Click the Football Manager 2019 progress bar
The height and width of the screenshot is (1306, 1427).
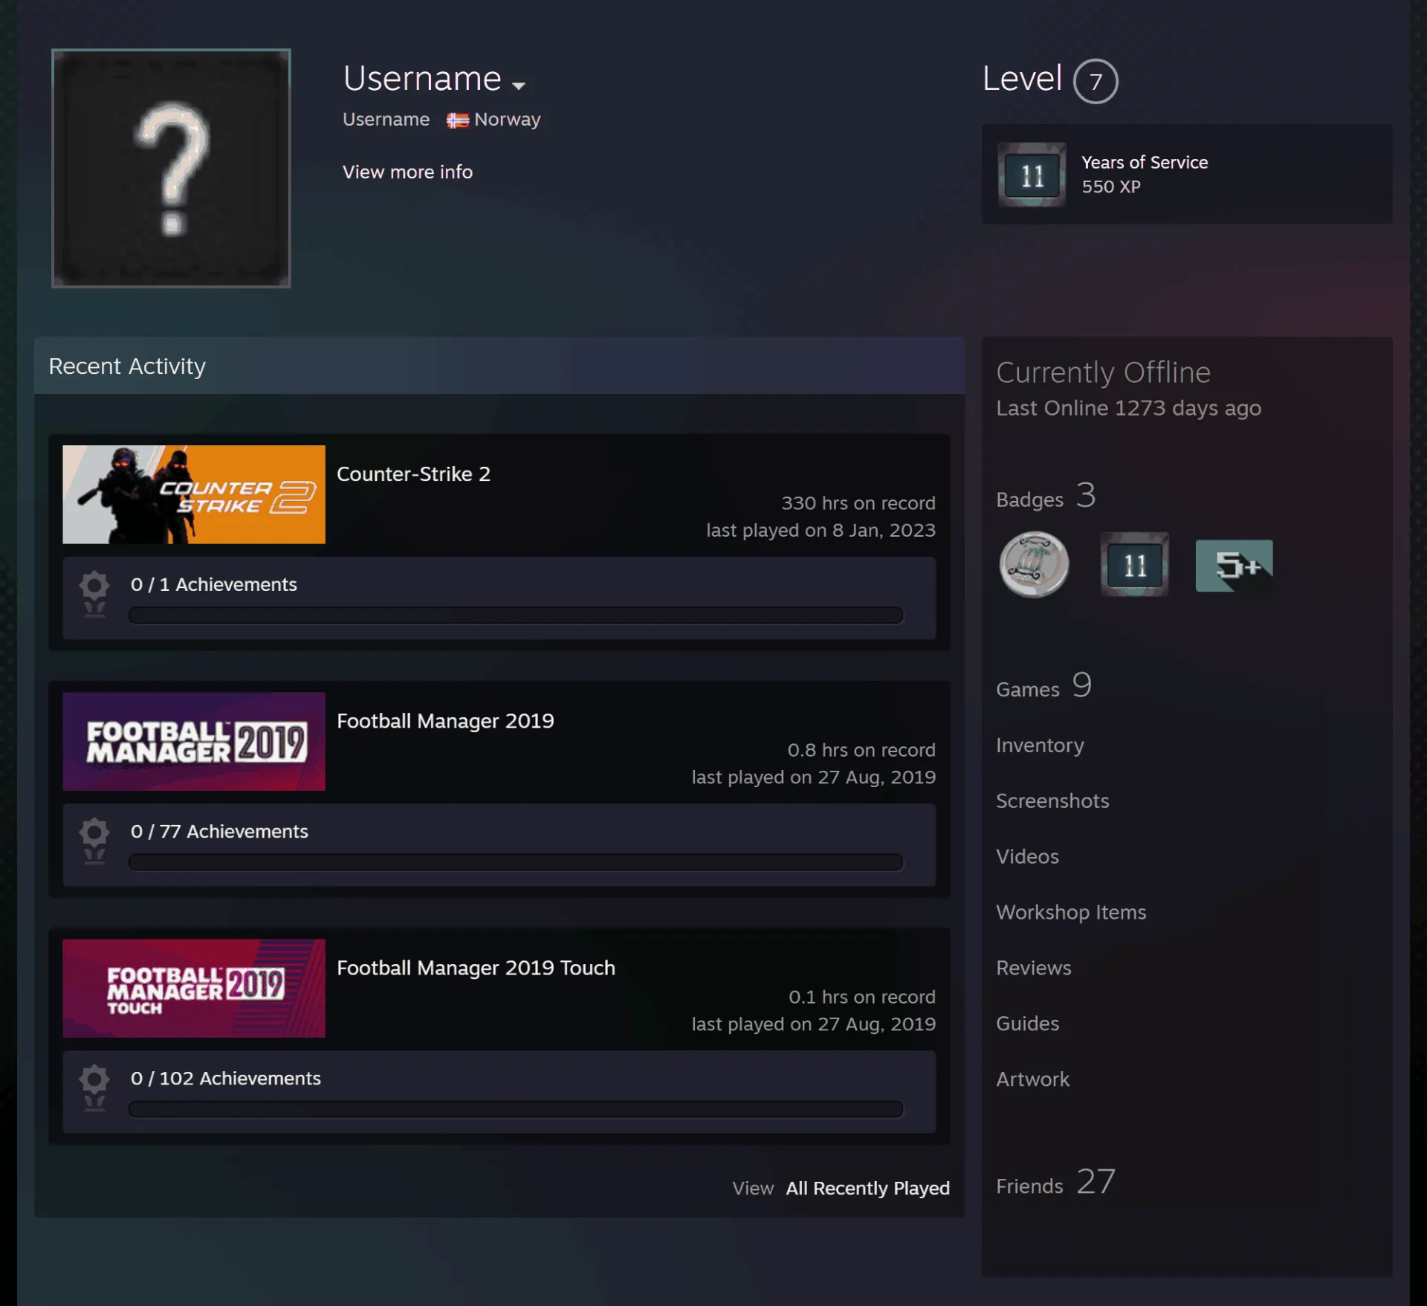point(516,861)
